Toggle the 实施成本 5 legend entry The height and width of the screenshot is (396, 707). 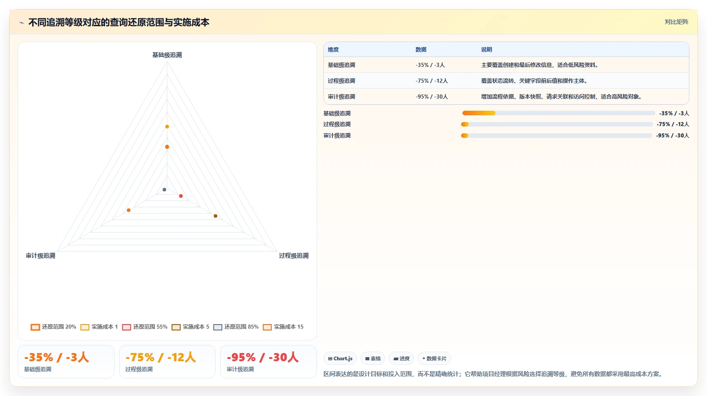click(x=191, y=327)
